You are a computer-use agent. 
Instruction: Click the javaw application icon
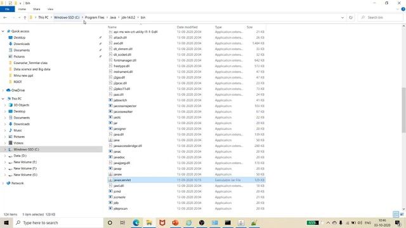pyautogui.click(x=110, y=174)
